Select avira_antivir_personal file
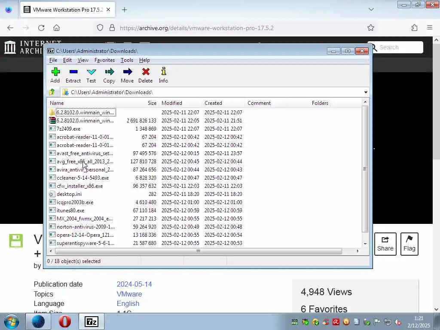440x330 pixels. [x=82, y=169]
